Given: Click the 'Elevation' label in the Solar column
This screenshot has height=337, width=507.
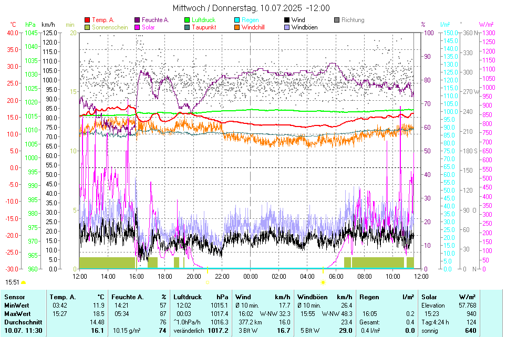Looking at the screenshot, I should click(x=433, y=306).
